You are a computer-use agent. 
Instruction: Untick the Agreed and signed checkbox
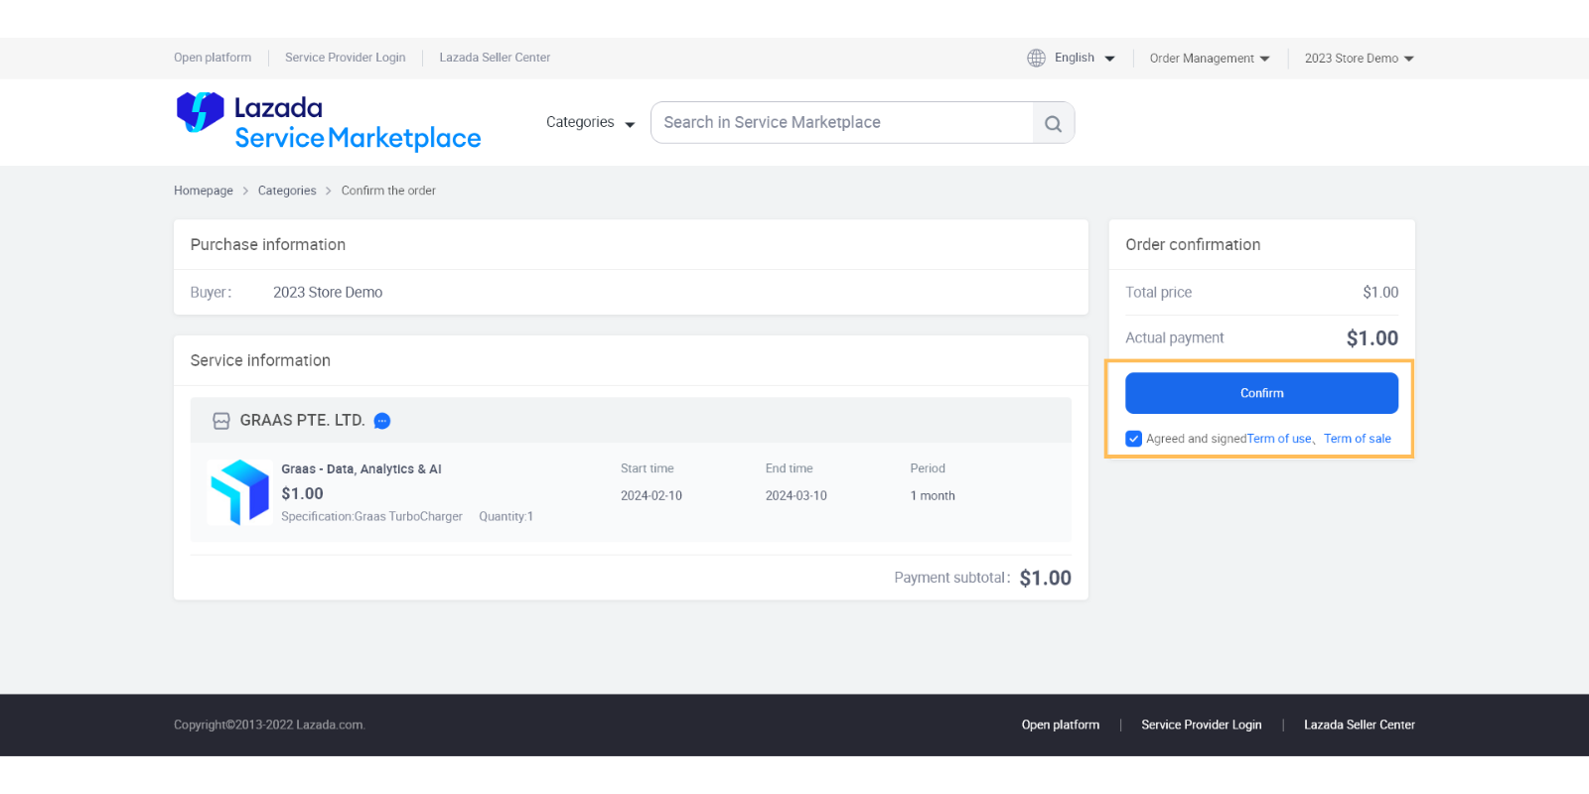tap(1133, 439)
